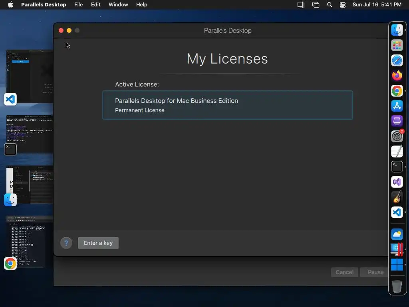This screenshot has width=409, height=307.
Task: Open the Help menu
Action: 142,5
